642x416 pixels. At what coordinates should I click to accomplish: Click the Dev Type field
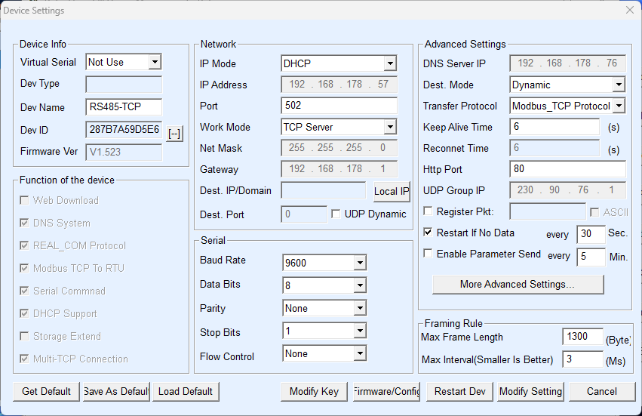[124, 85]
